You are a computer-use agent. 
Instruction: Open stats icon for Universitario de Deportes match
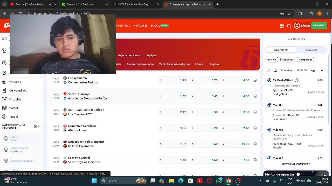click(x=255, y=144)
